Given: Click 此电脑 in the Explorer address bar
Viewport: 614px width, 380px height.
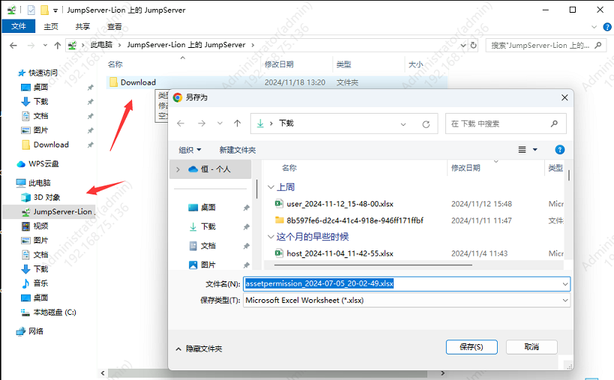Looking at the screenshot, I should pyautogui.click(x=101, y=45).
